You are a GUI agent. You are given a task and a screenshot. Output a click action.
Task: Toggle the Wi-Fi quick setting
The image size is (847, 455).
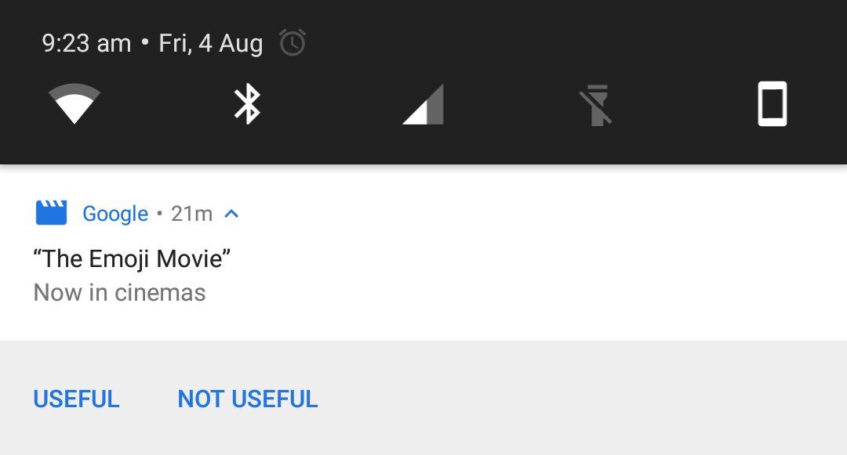(x=75, y=104)
